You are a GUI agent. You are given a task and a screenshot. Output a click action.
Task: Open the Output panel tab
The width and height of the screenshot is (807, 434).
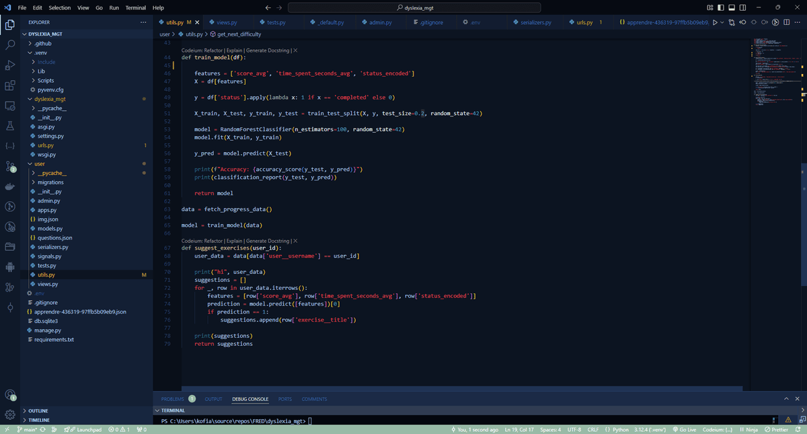[213, 399]
